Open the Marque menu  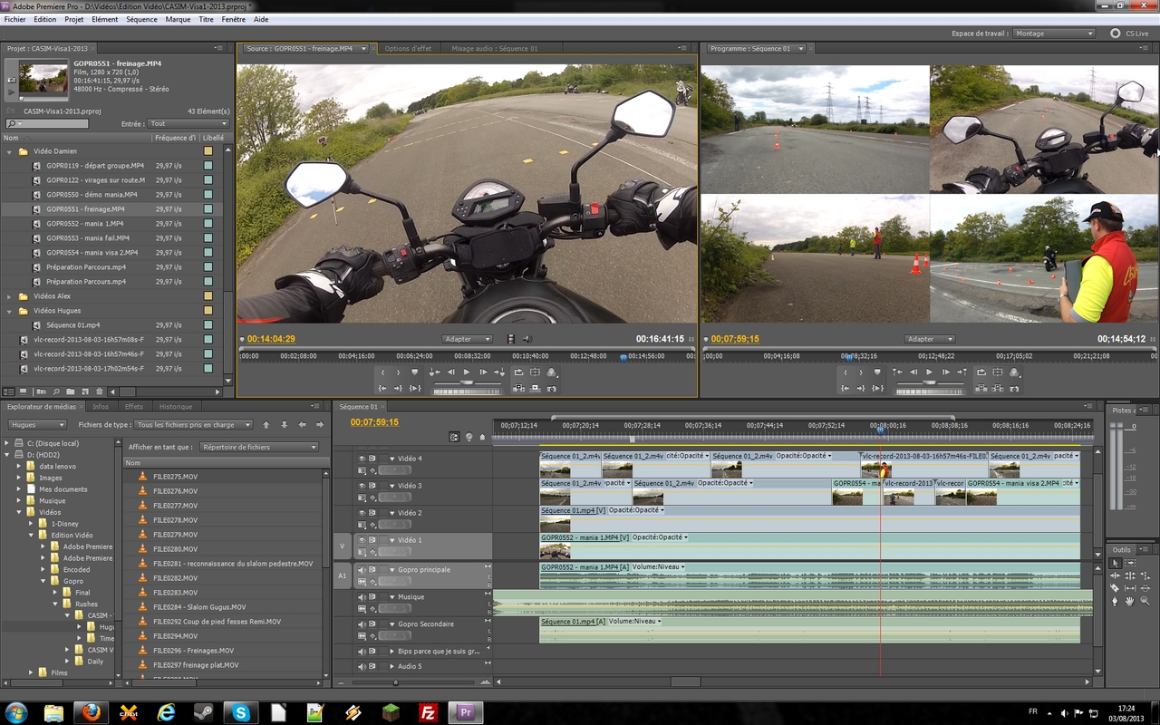coord(178,19)
